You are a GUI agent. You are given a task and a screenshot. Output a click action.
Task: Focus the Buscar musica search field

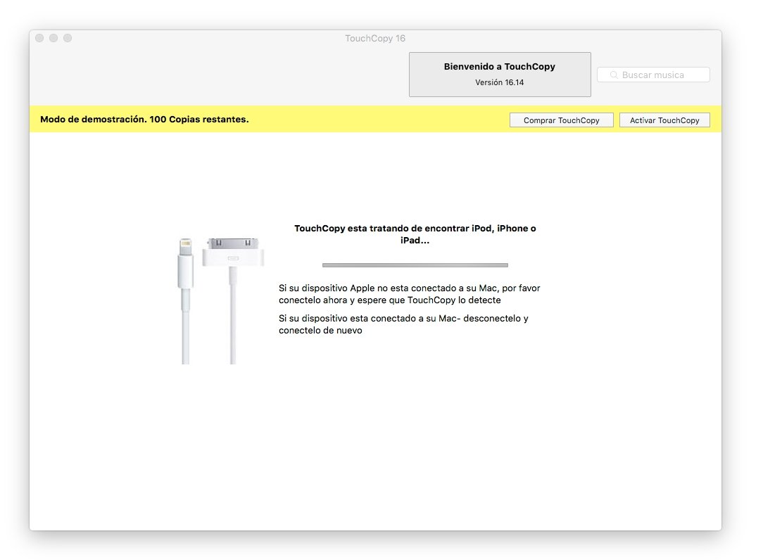pyautogui.click(x=653, y=75)
